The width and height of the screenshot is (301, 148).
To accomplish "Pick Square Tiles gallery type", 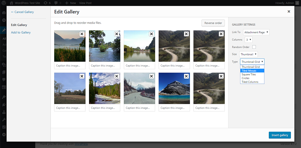I will 248,75.
